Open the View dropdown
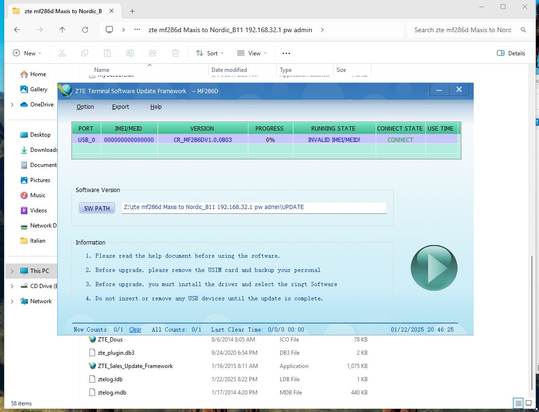This screenshot has width=539, height=412. [252, 53]
